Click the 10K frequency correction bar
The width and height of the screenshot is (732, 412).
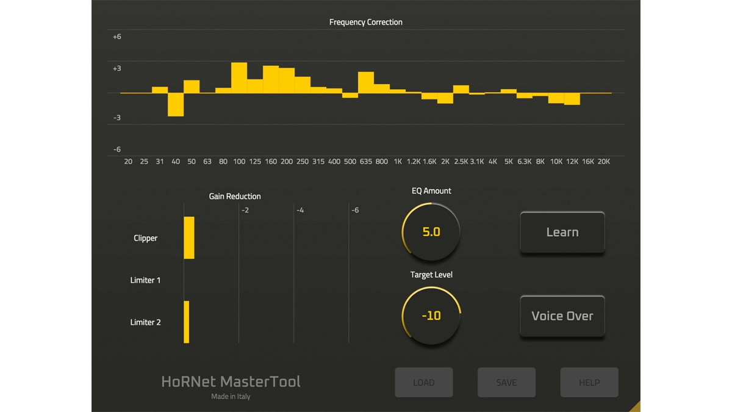(556, 98)
